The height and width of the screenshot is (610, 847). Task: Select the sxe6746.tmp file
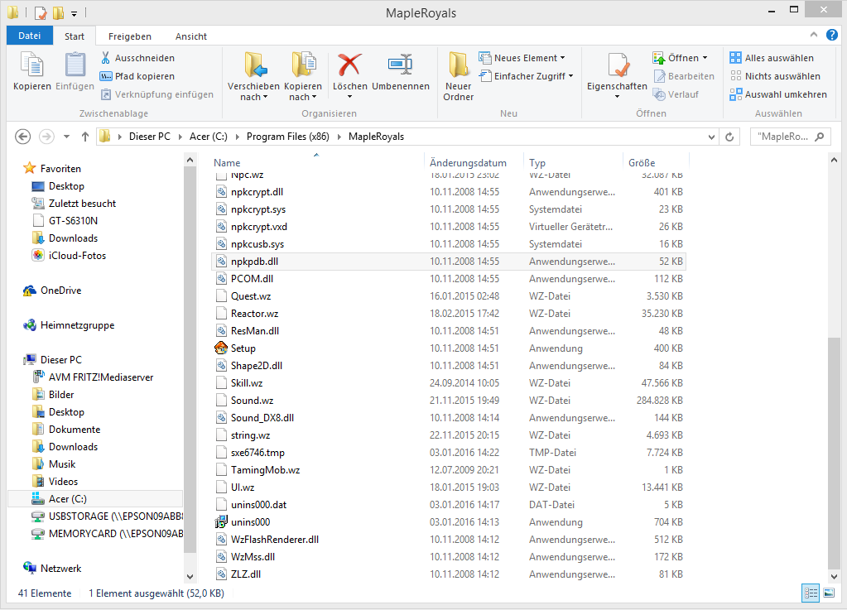point(450,453)
